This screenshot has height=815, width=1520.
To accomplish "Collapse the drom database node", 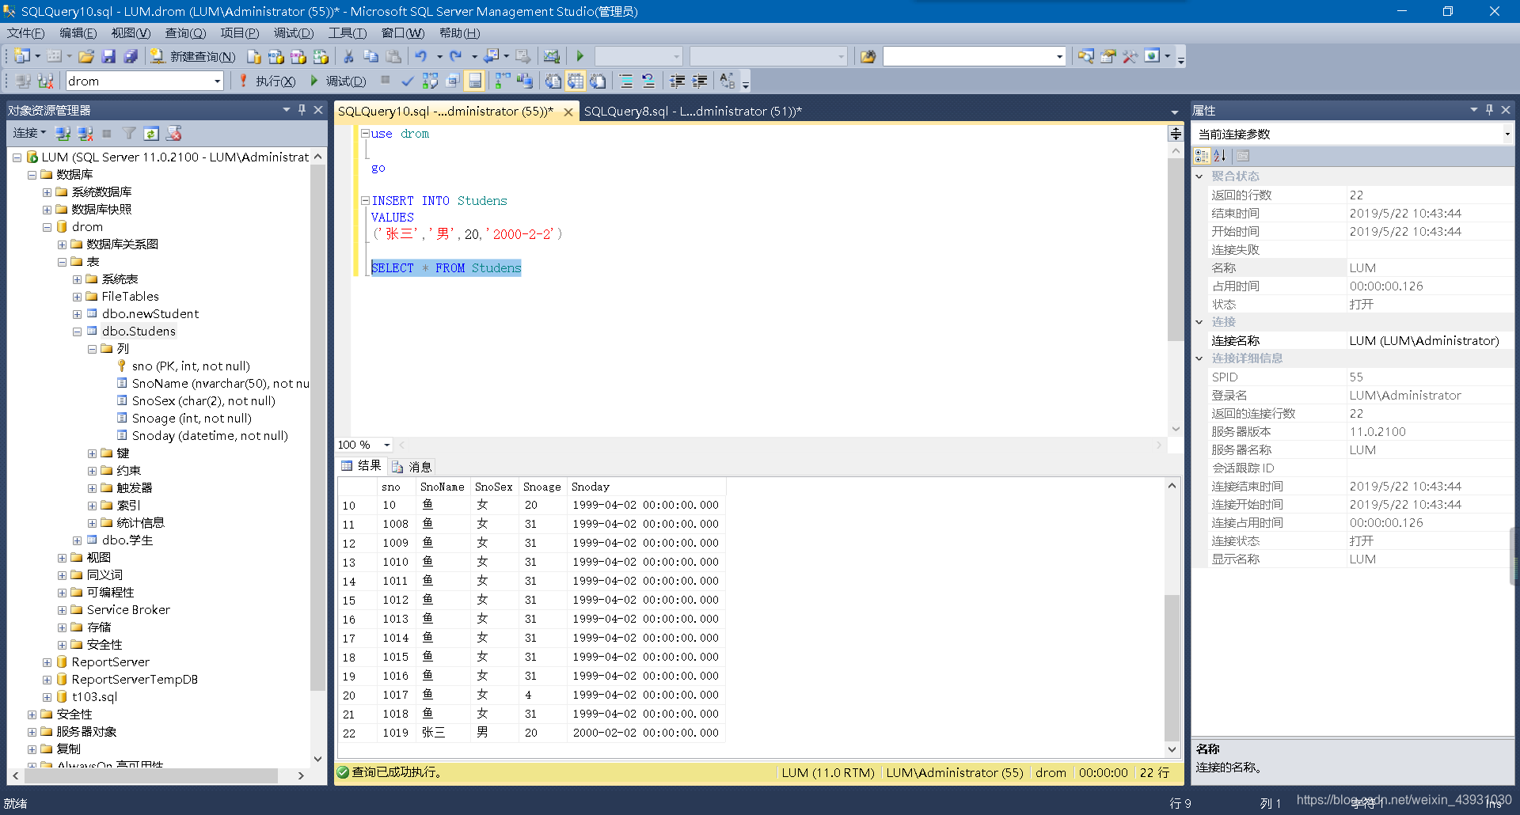I will click(47, 227).
